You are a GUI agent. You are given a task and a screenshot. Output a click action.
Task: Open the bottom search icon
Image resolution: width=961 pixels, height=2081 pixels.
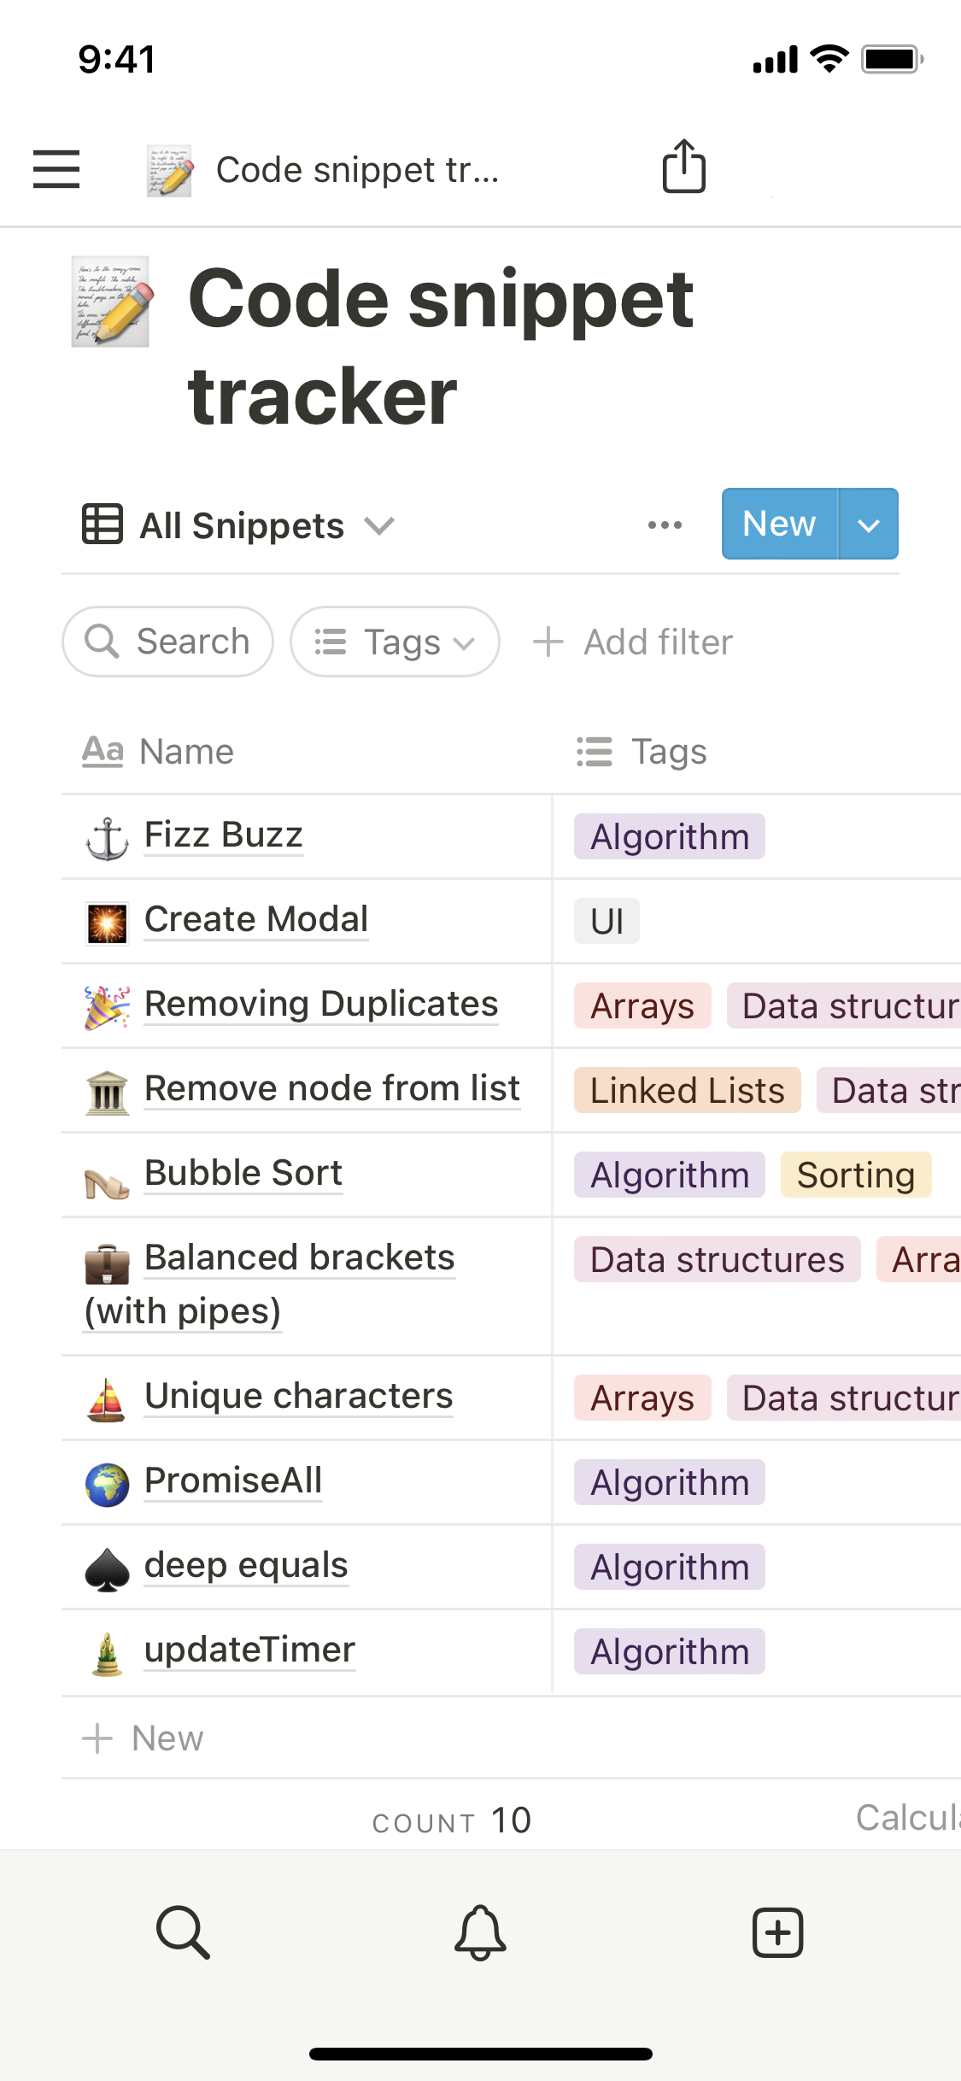click(x=183, y=1932)
